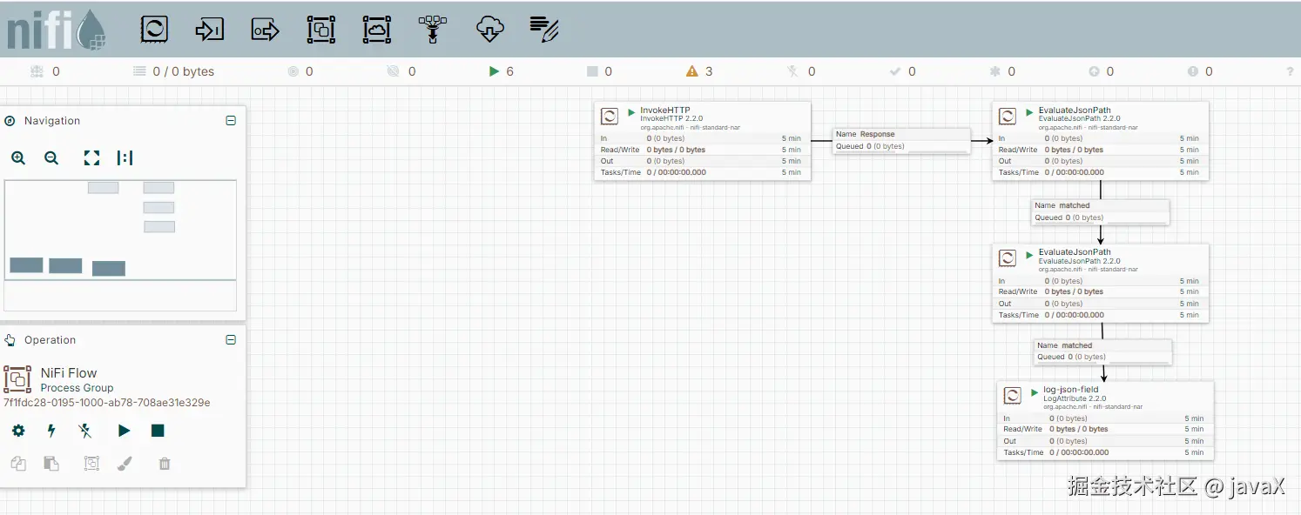Click the fit-to-screen icon in Navigation
1301x515 pixels.
pyautogui.click(x=91, y=157)
